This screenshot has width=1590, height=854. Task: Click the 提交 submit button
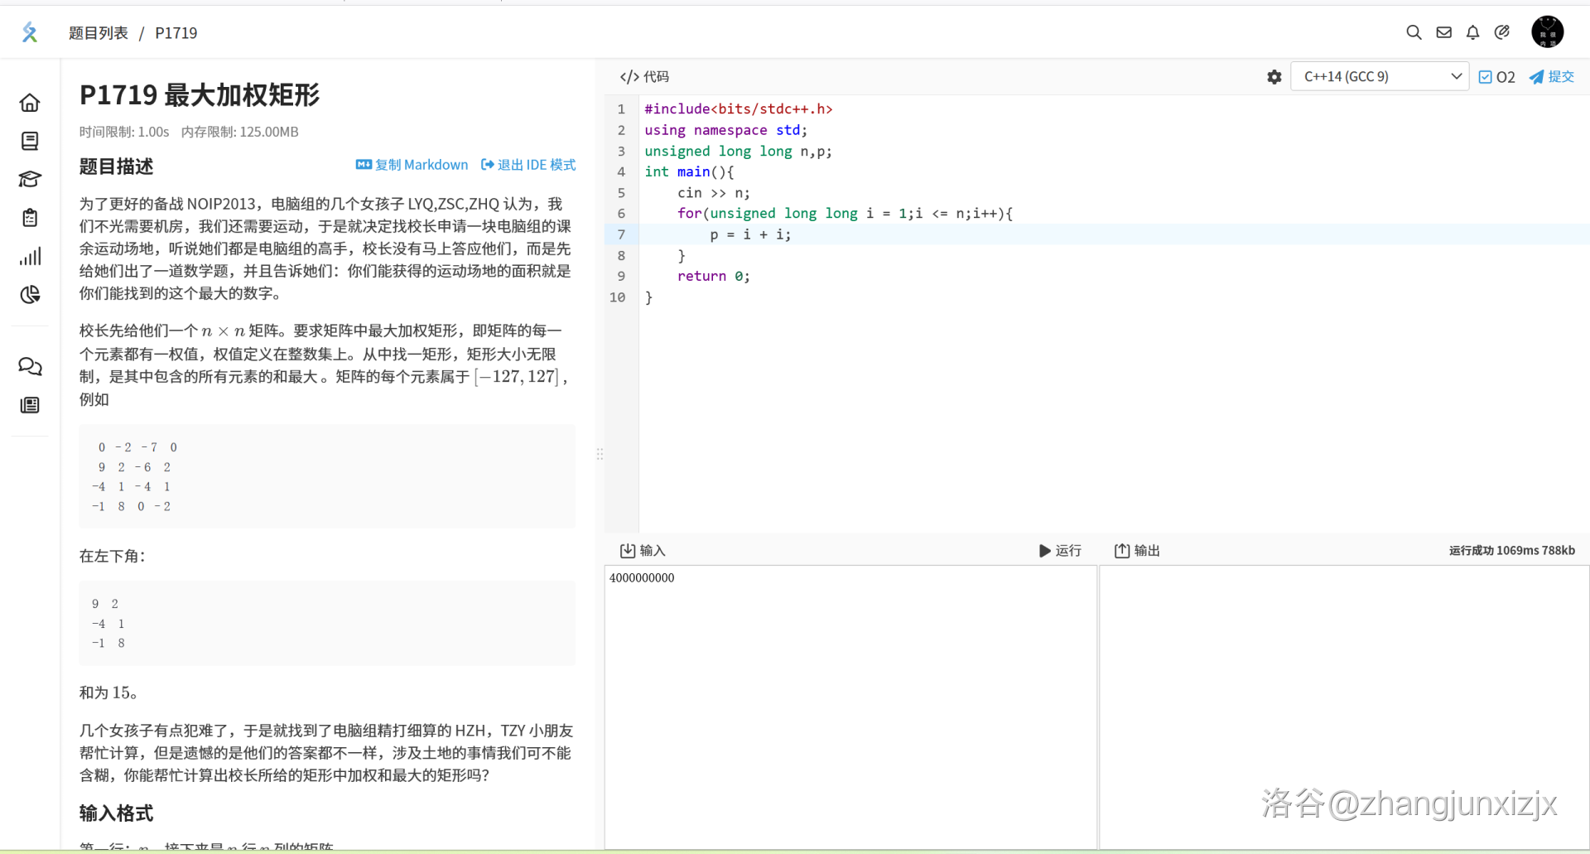(x=1551, y=77)
